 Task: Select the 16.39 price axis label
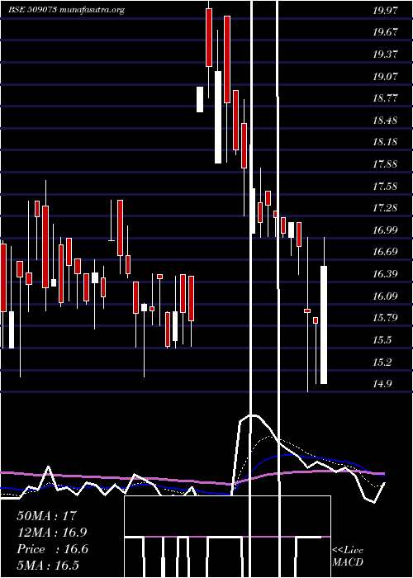[x=385, y=274]
